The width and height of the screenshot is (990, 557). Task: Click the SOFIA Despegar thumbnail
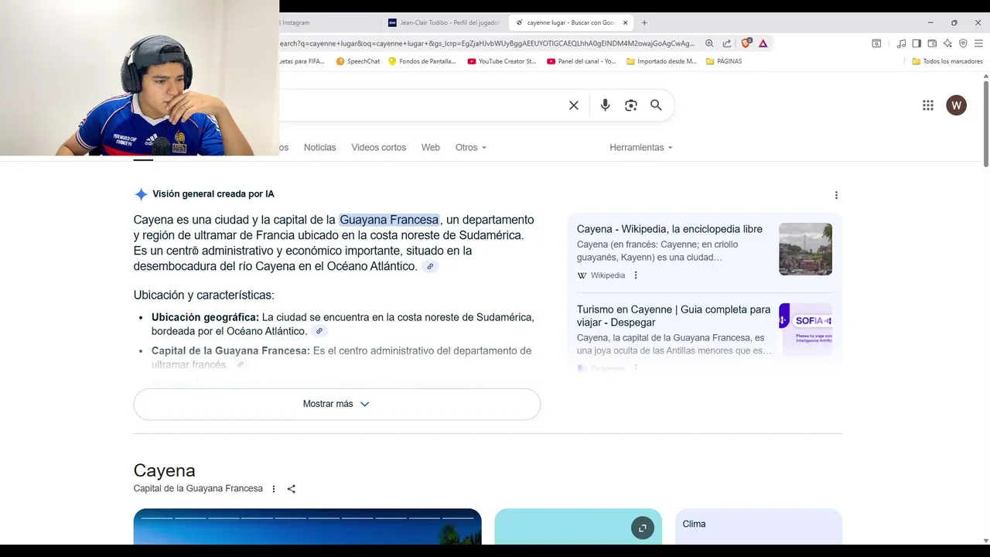(x=805, y=329)
